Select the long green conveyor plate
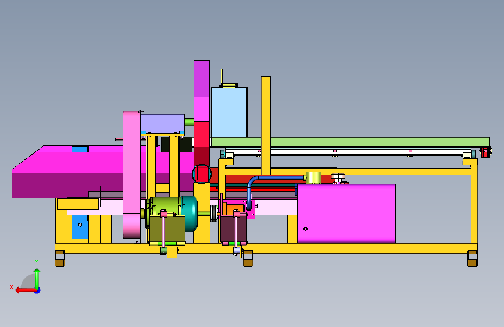The image size is (504, 327). 350,142
